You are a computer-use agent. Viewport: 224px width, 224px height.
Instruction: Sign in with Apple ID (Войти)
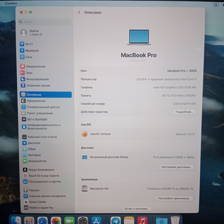31,33
